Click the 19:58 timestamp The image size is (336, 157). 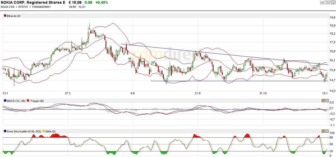click(72, 7)
